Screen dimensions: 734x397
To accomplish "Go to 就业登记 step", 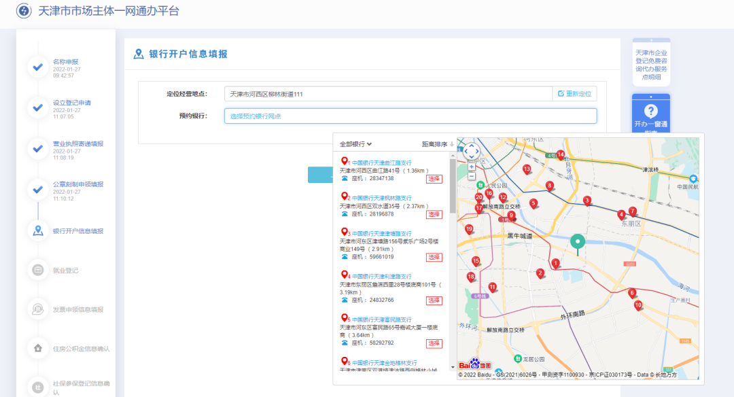I will click(65, 271).
